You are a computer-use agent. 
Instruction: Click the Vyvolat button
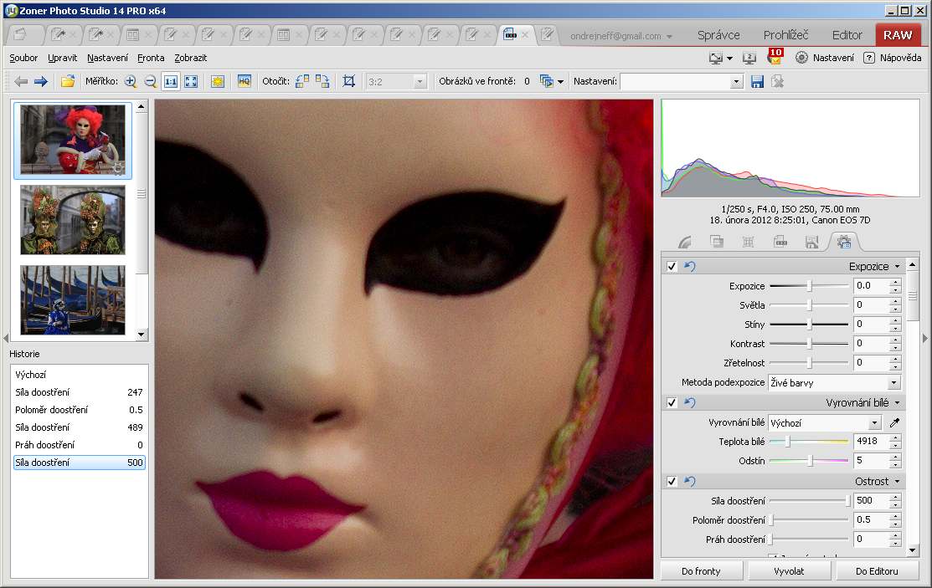(789, 570)
